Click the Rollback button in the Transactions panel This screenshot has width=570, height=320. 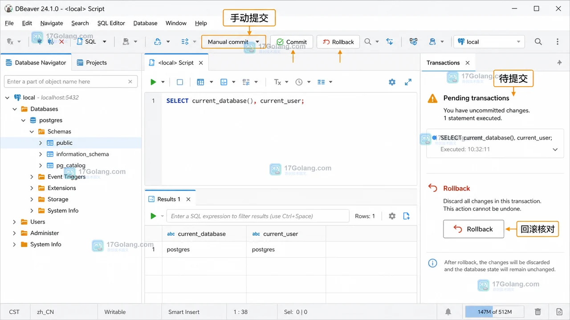(473, 229)
